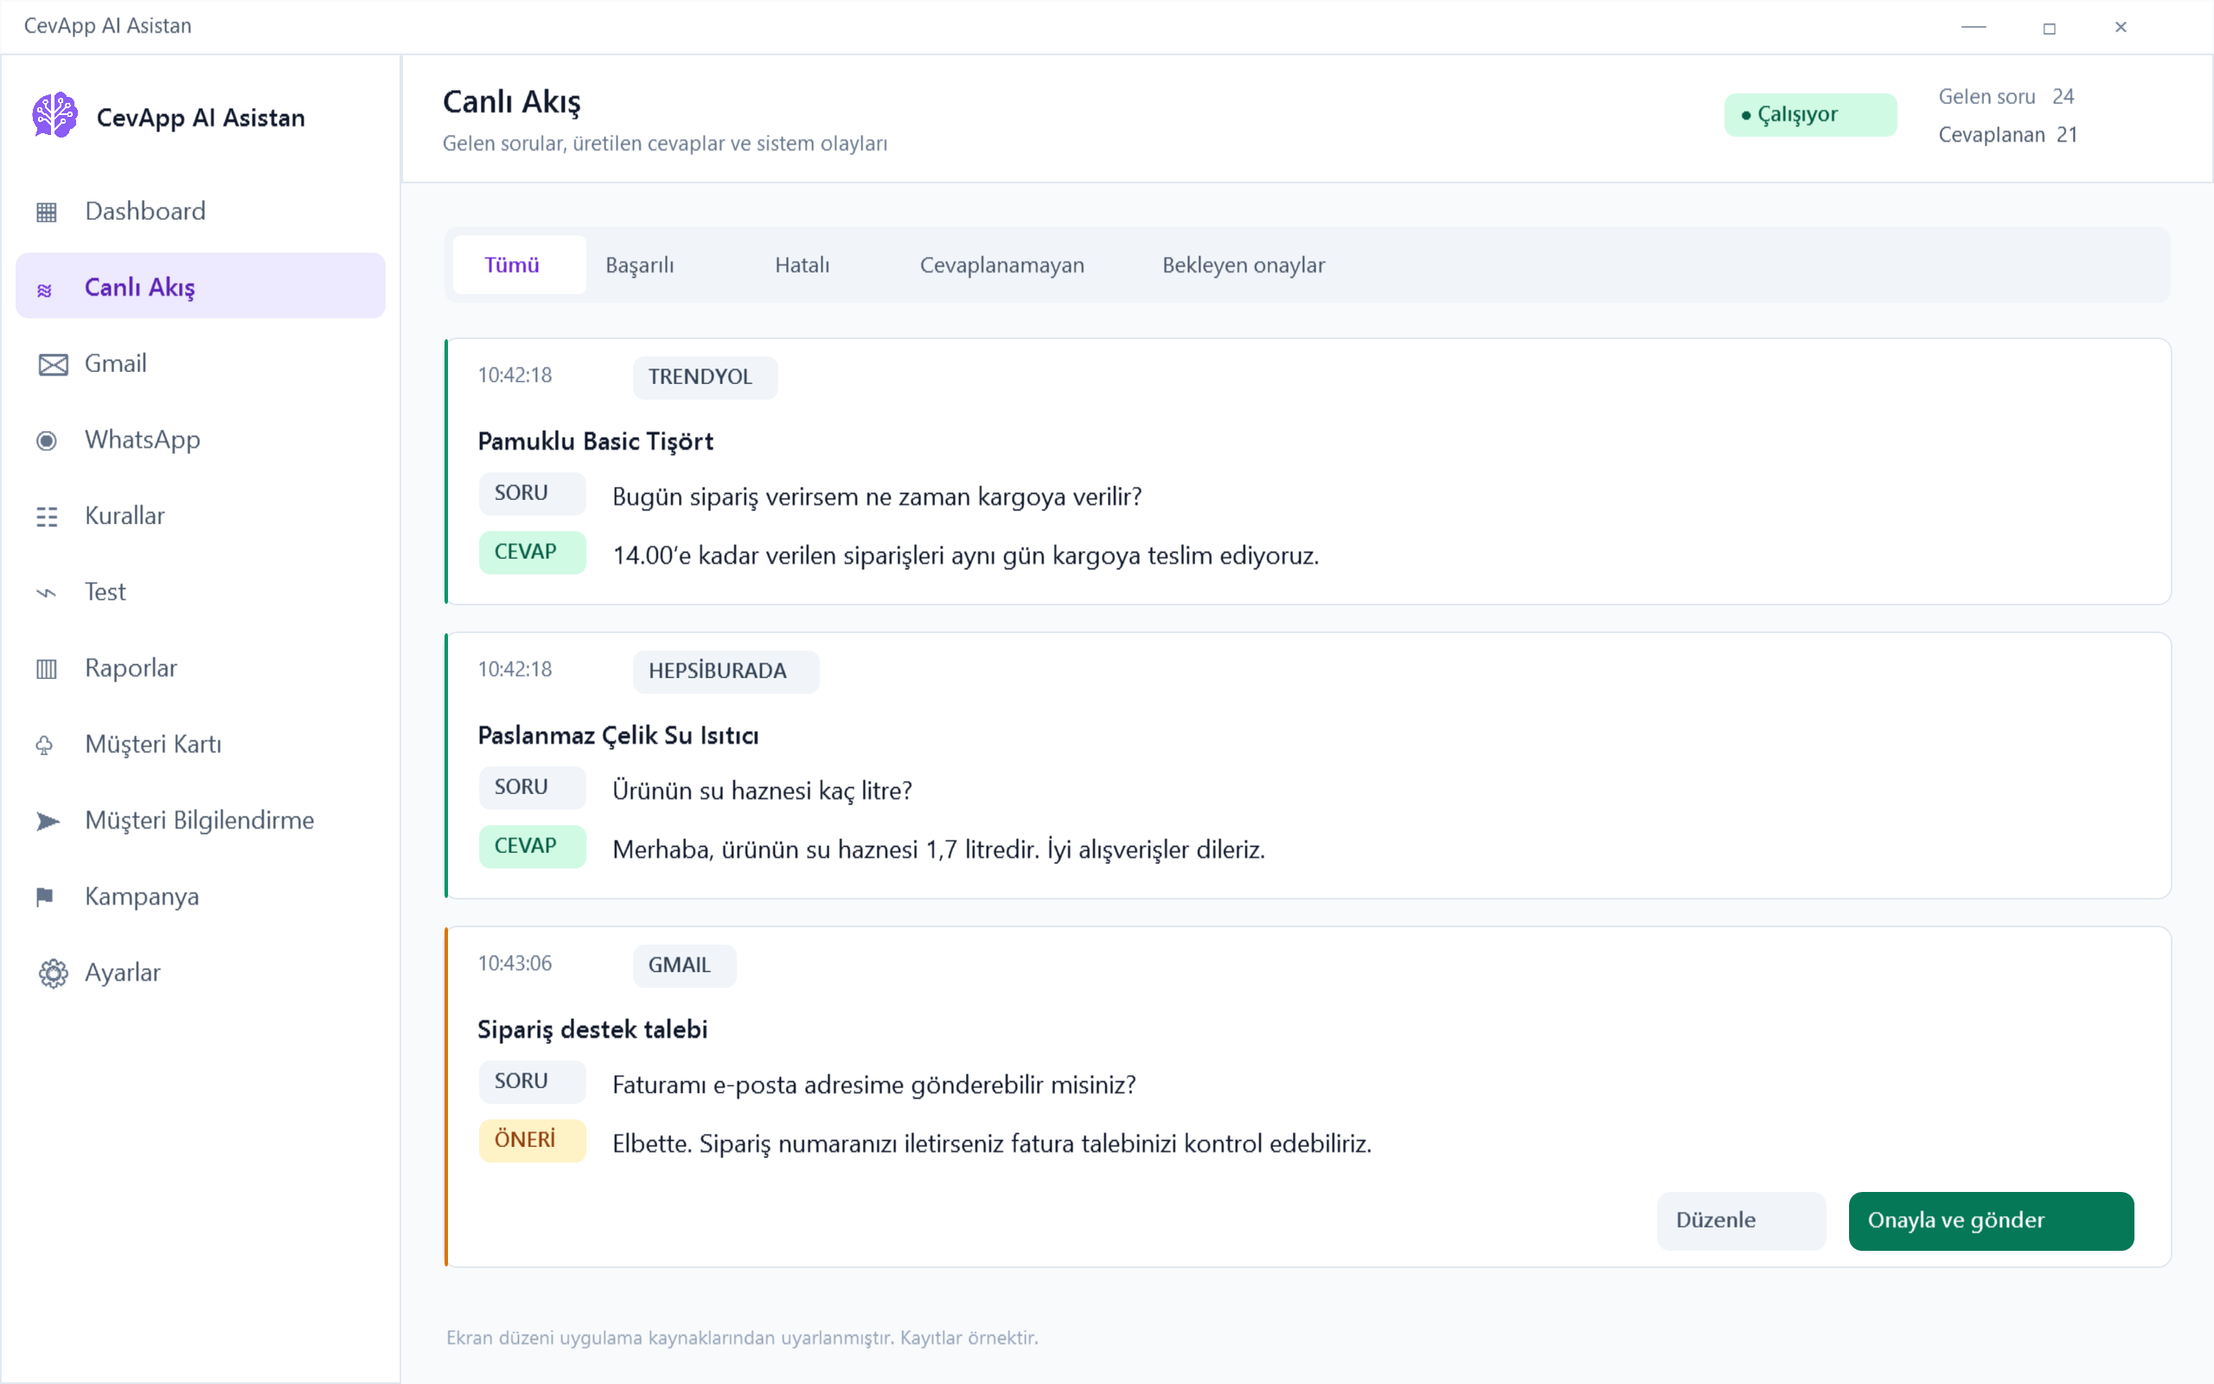Click the HEPSİBURADA source tag
The width and height of the screenshot is (2214, 1384).
(726, 671)
